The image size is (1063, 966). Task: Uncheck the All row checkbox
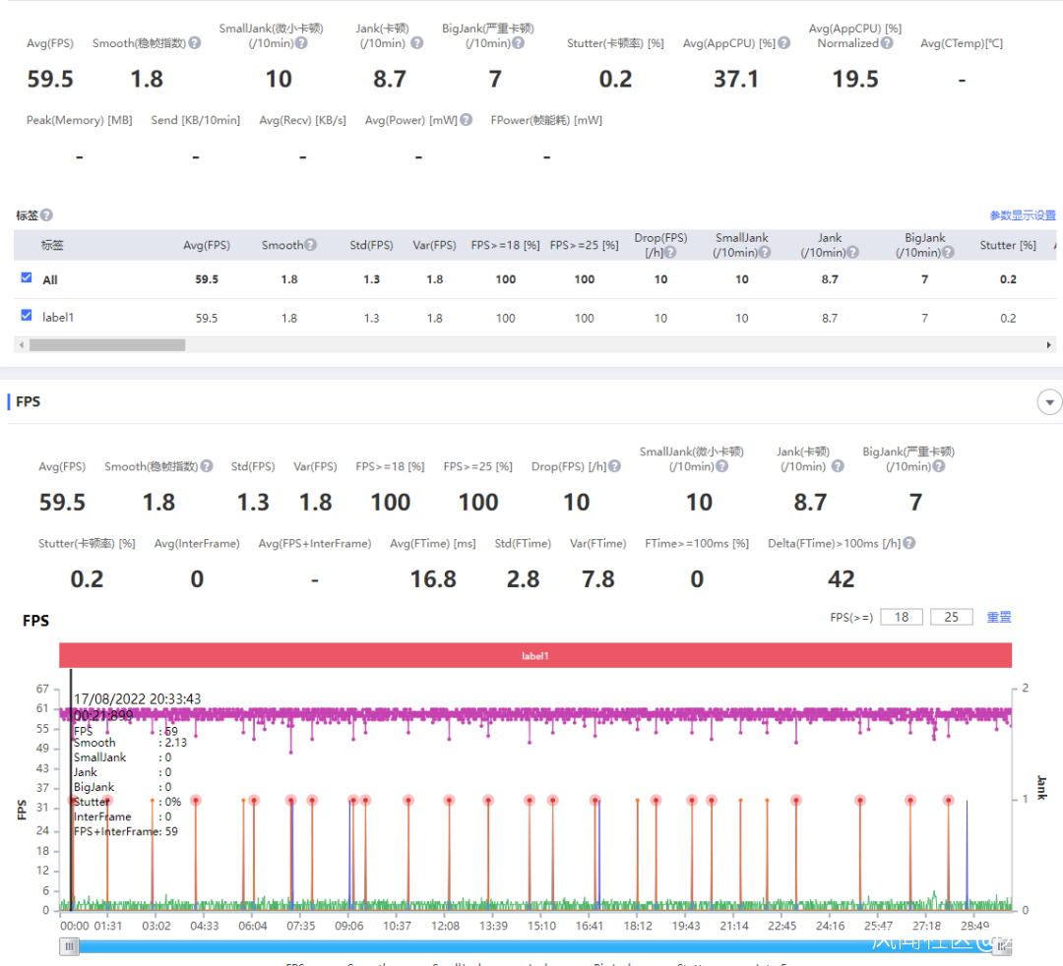click(x=27, y=278)
